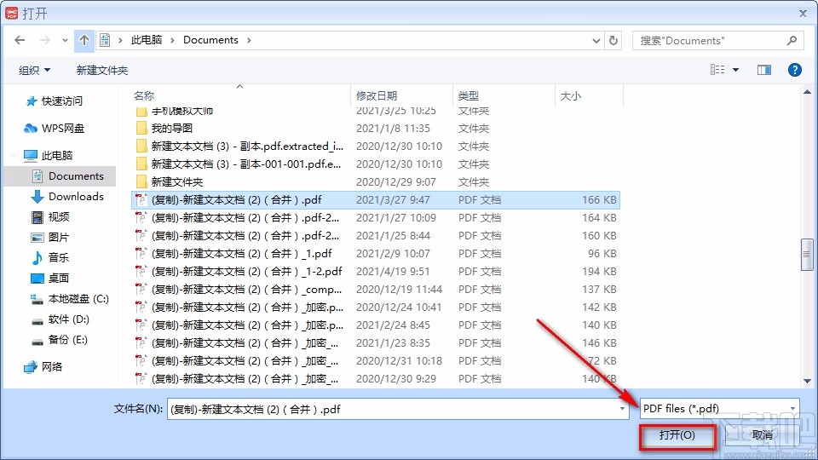Close the 打开 dialog
The height and width of the screenshot is (460, 818).
[803, 14]
